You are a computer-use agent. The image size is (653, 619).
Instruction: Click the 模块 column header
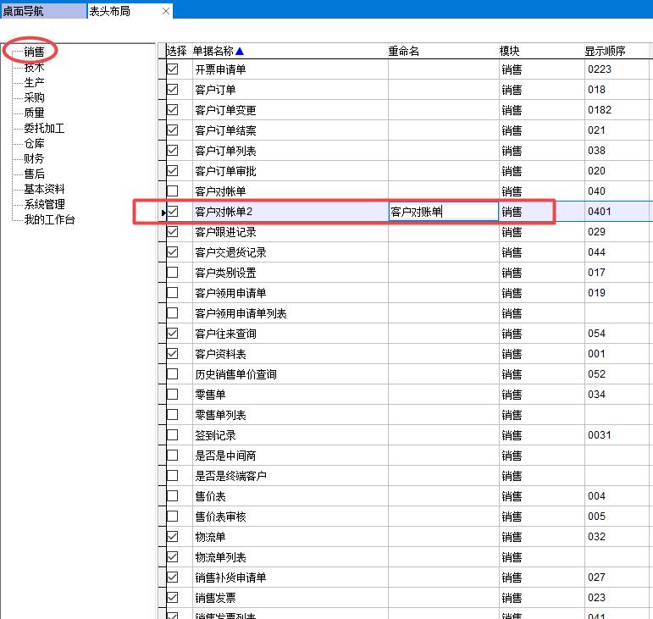tap(510, 51)
